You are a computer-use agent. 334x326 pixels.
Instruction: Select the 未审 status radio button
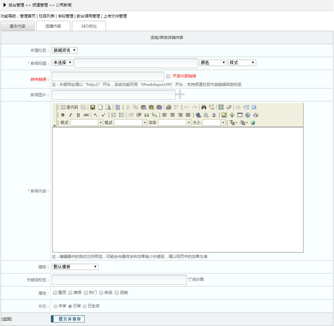point(55,306)
